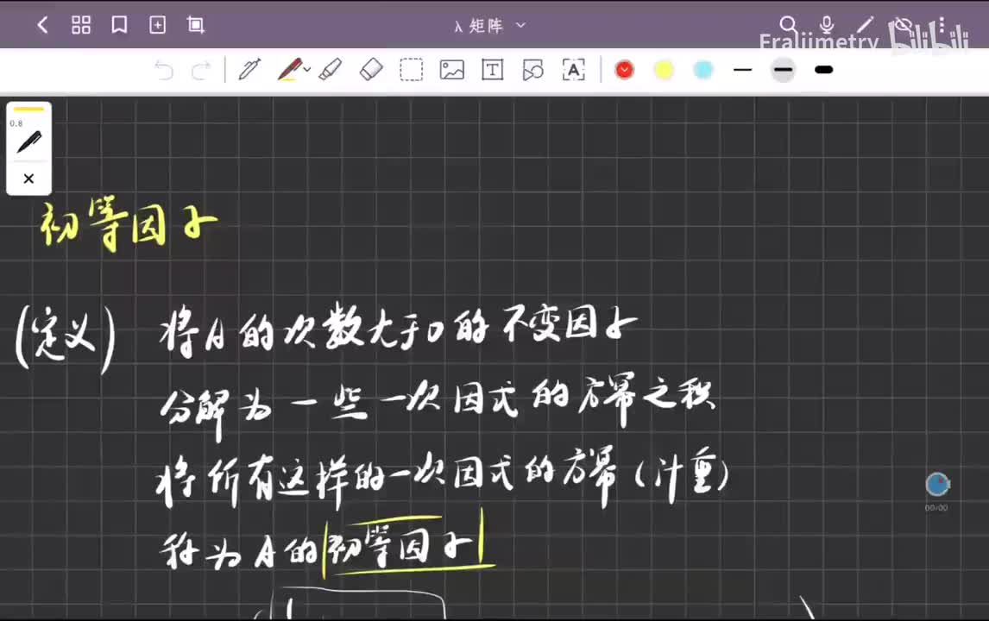Select the thinnest stroke width

click(743, 70)
